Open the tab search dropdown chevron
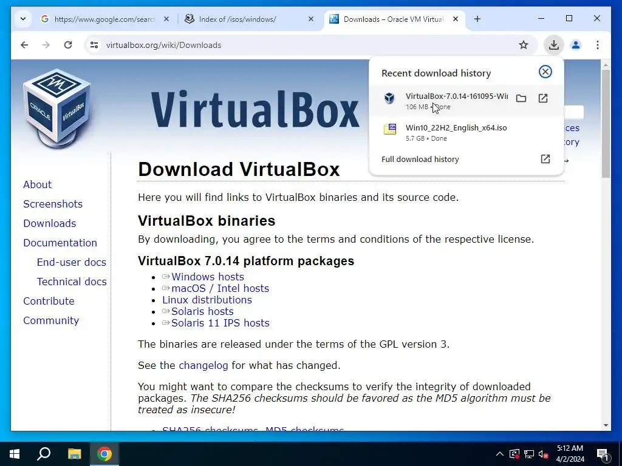Image resolution: width=622 pixels, height=466 pixels. point(23,19)
